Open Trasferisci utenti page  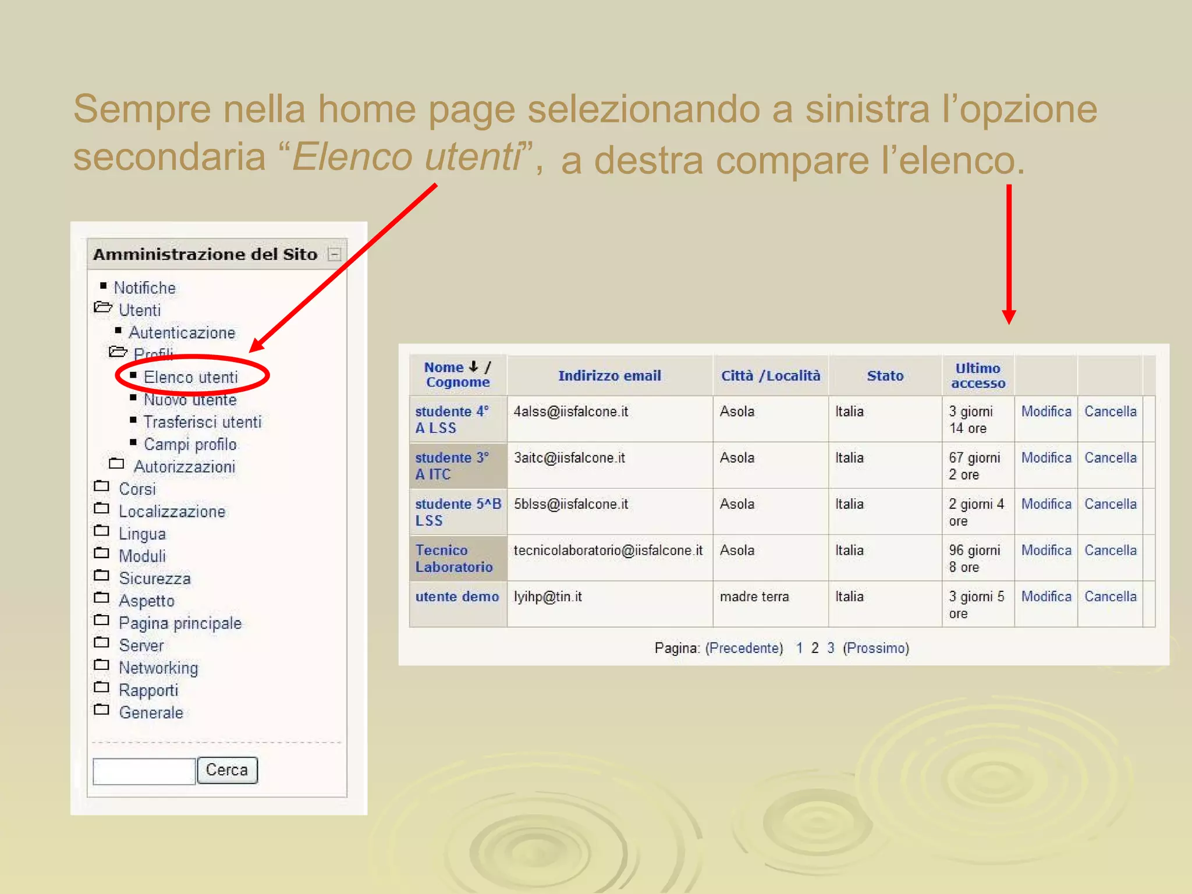[203, 422]
